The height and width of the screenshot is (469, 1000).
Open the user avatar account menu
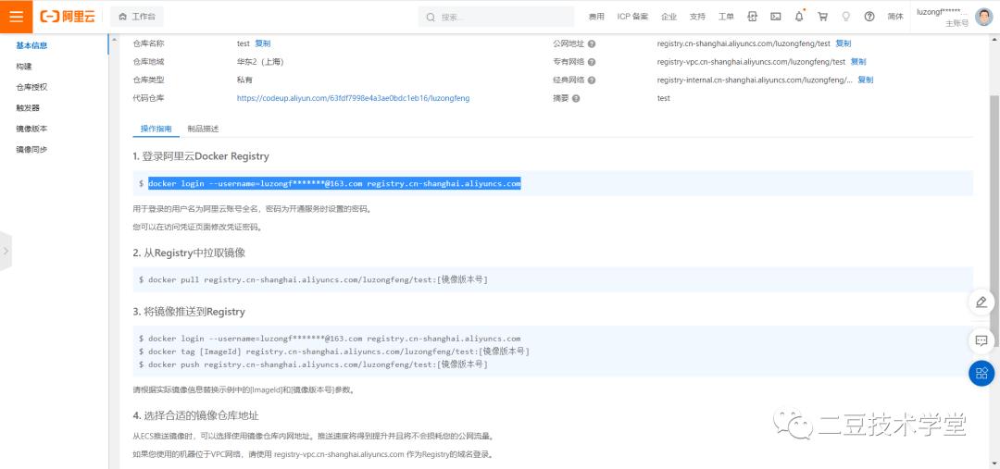pyautogui.click(x=984, y=18)
